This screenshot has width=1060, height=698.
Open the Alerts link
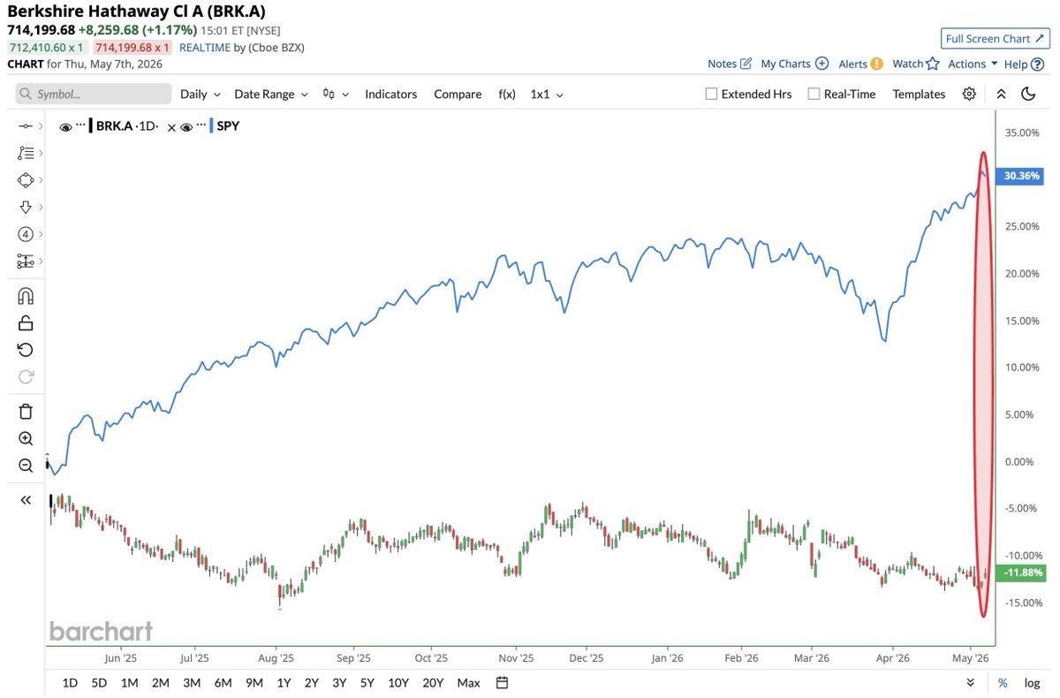(852, 64)
